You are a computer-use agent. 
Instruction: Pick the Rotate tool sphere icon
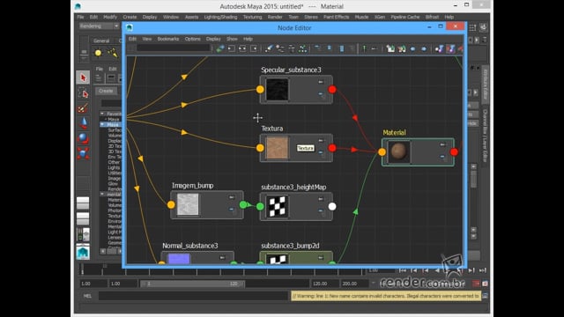pos(83,138)
